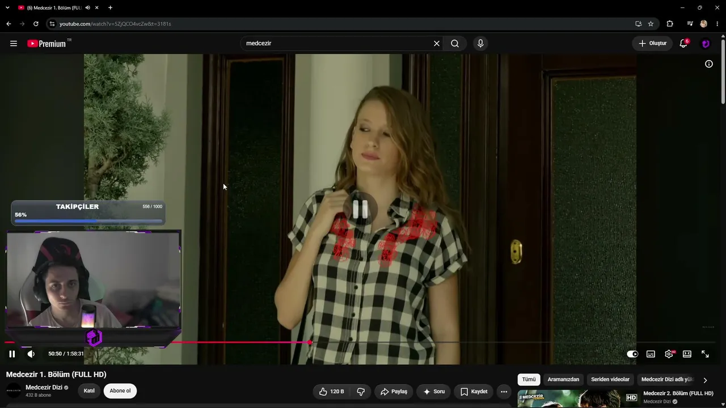Click the Katıl join button
This screenshot has height=408, width=726.
(89, 391)
